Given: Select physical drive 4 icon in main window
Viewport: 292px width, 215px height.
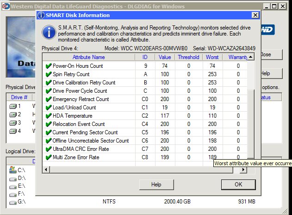Looking at the screenshot, I should point(13,131).
